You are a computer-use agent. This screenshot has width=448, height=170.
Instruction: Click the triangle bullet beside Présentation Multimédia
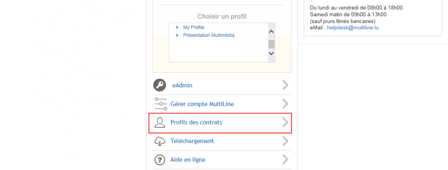(x=178, y=35)
